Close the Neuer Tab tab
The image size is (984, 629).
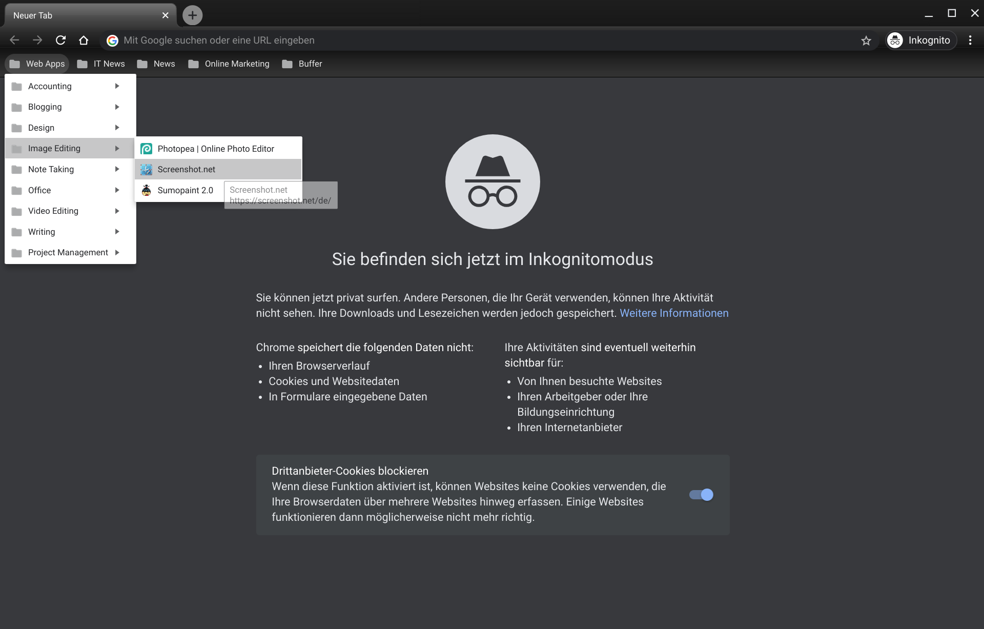[x=165, y=15]
